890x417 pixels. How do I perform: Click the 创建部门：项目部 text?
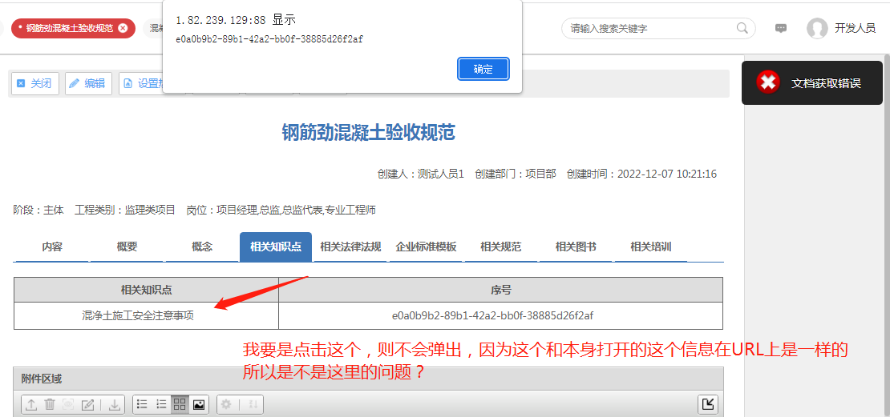pos(516,174)
